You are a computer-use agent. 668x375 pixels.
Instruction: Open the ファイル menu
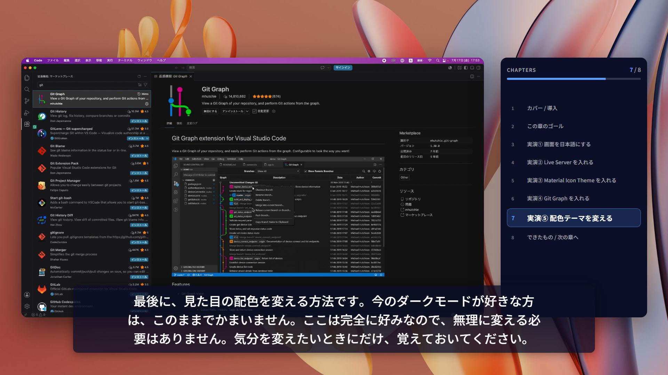click(53, 60)
